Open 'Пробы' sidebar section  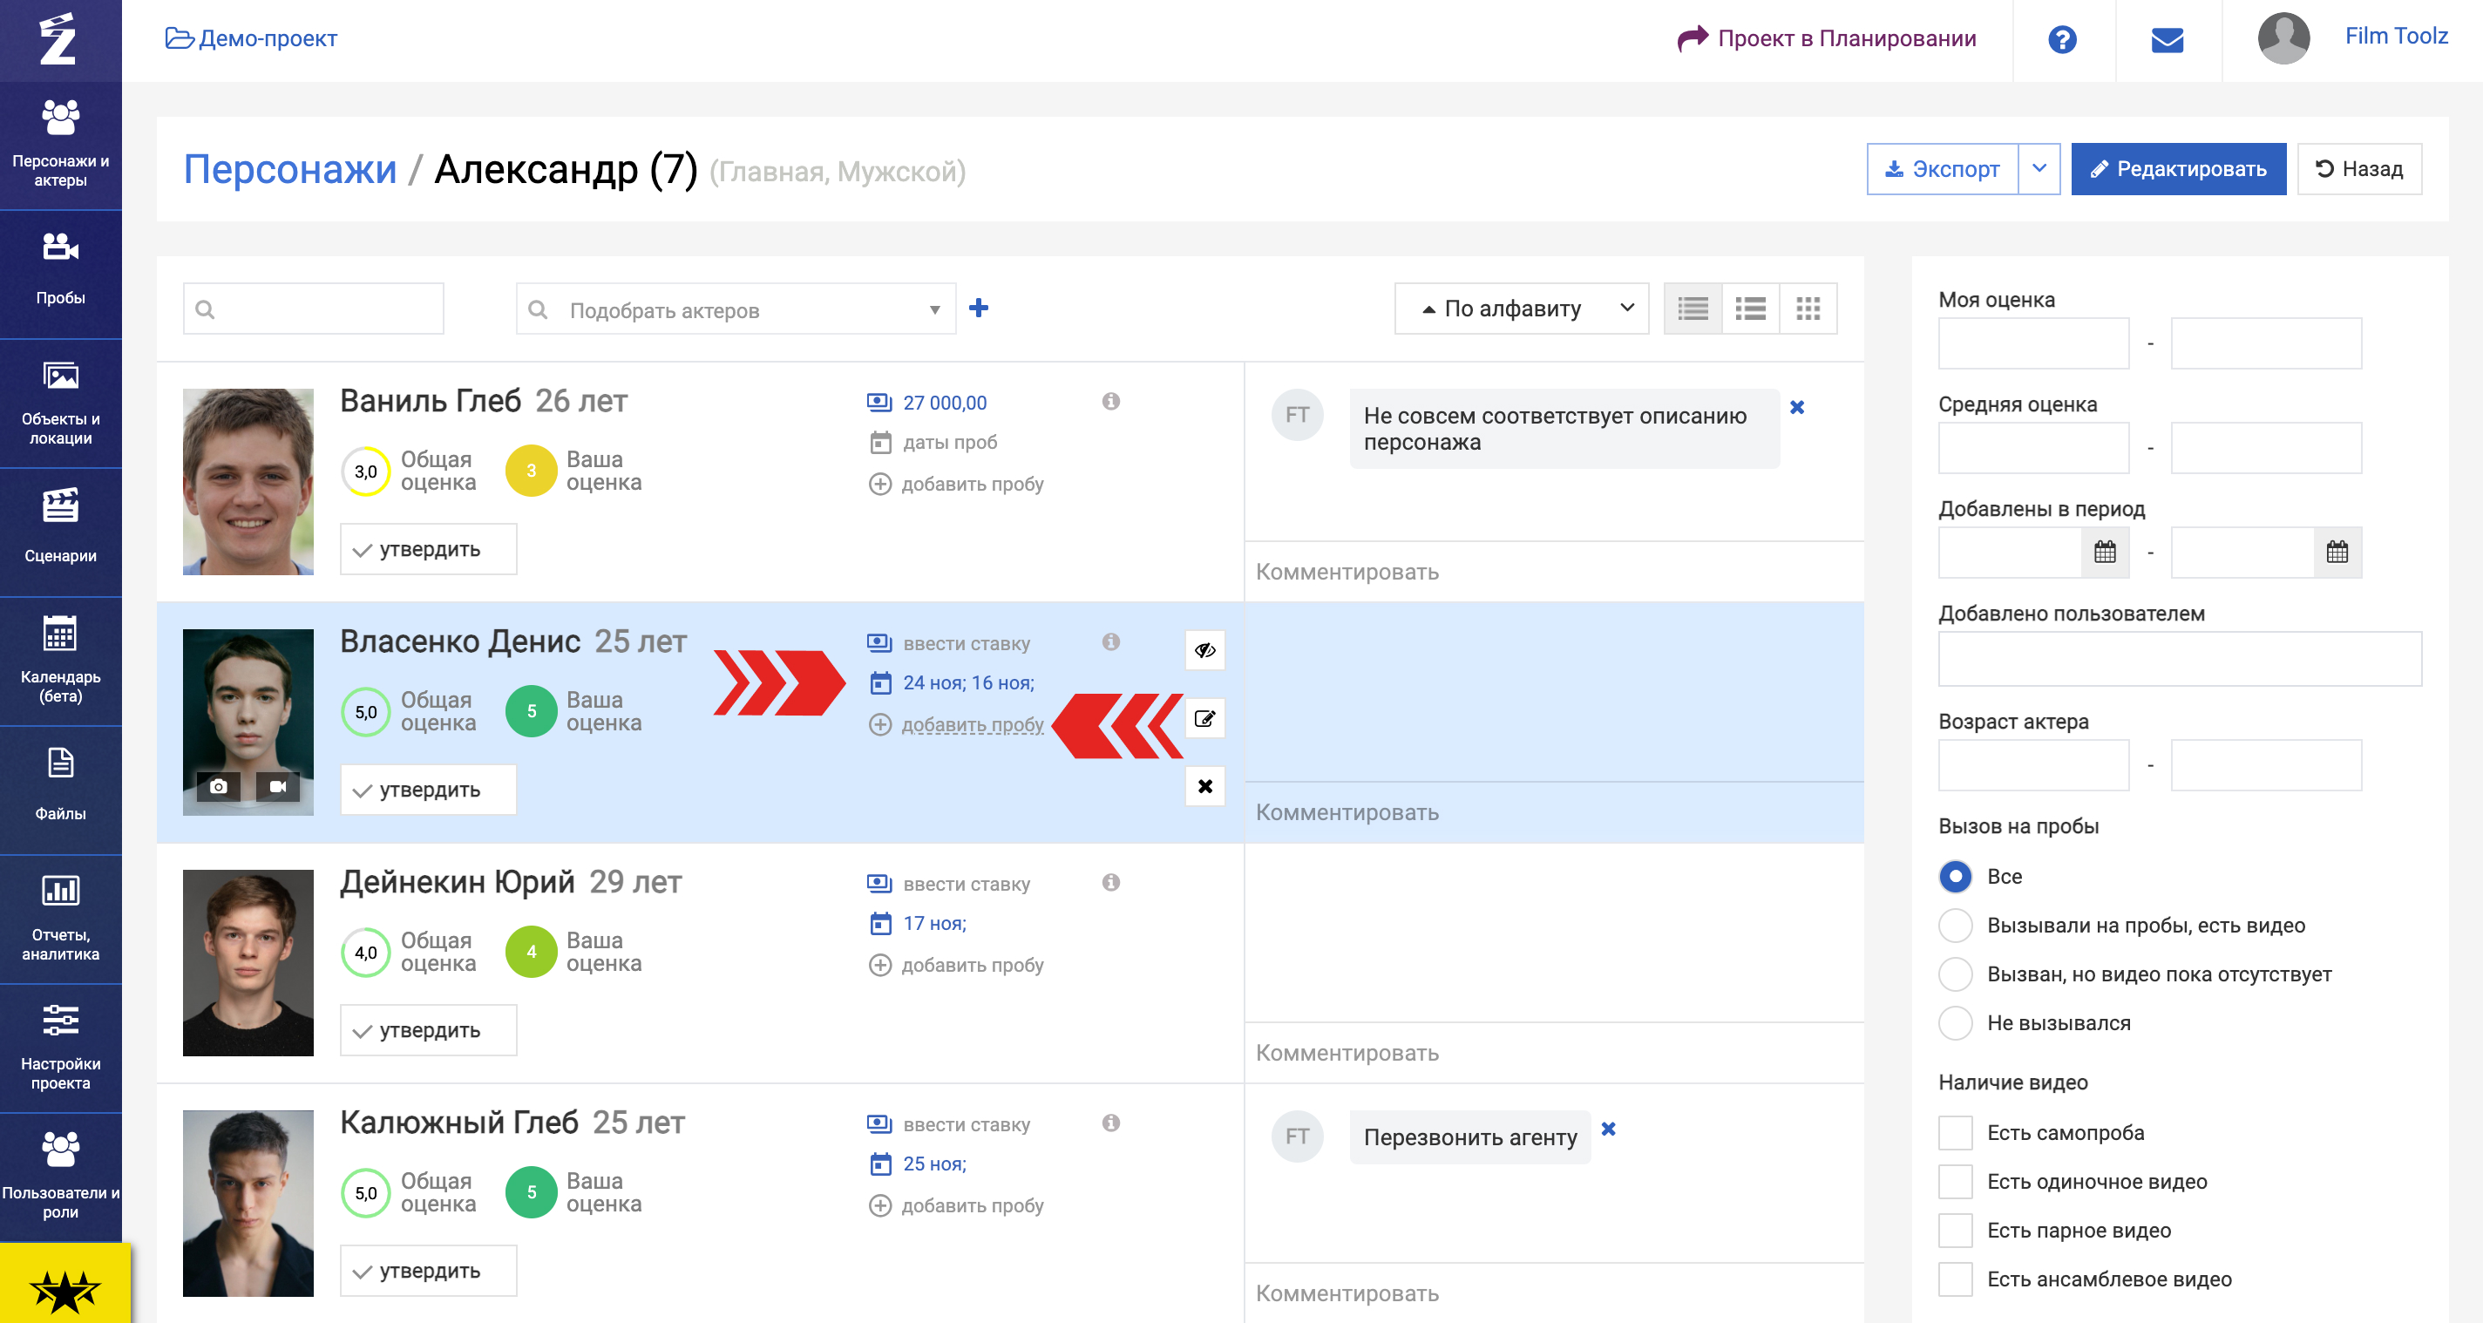61,274
